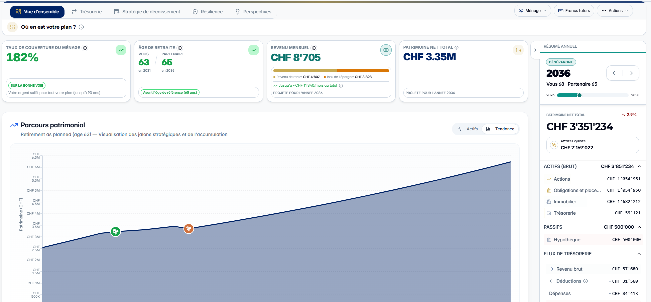Open the Stratégie de décaissement tab
651x302 pixels.
(x=147, y=12)
